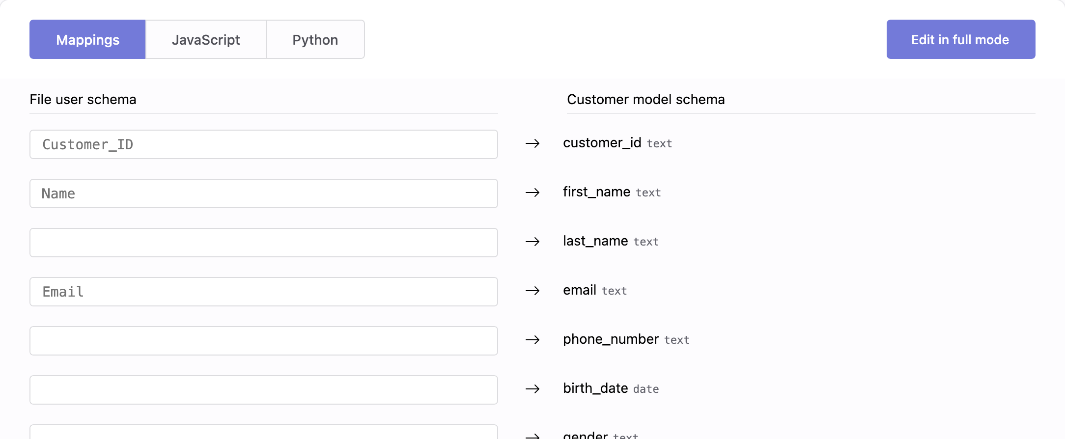This screenshot has height=439, width=1065.
Task: Focus the empty input mapped to birth_date
Action: (263, 390)
